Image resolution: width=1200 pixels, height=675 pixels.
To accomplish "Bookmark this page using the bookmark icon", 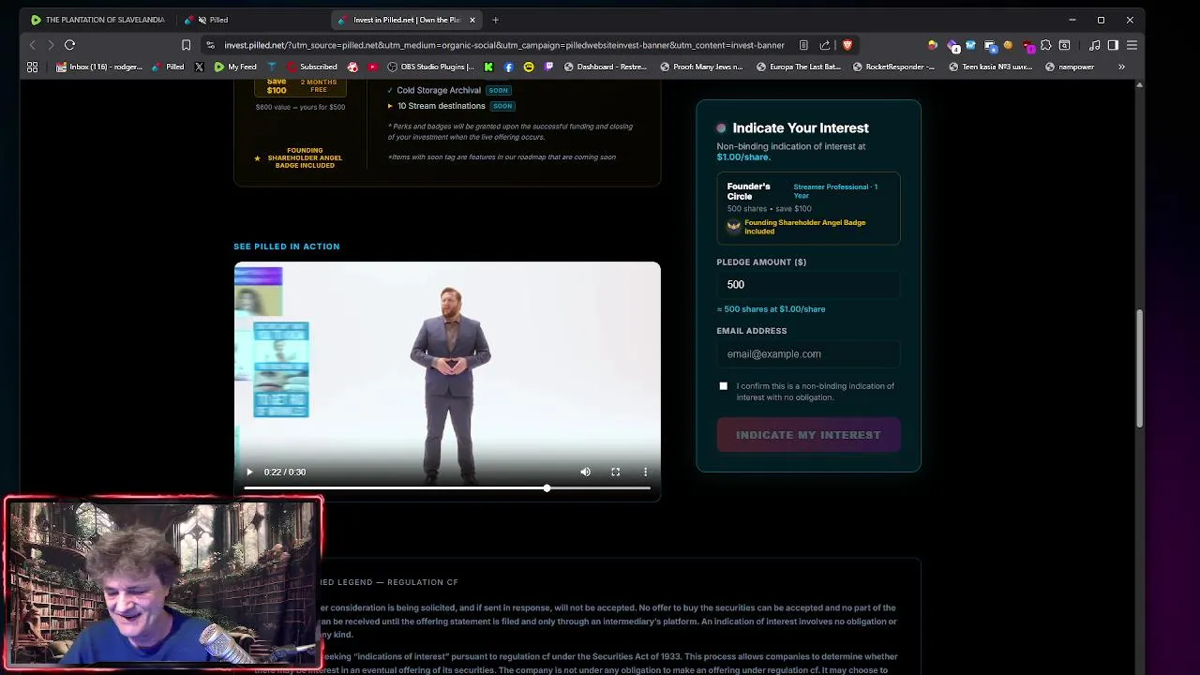I will point(186,45).
